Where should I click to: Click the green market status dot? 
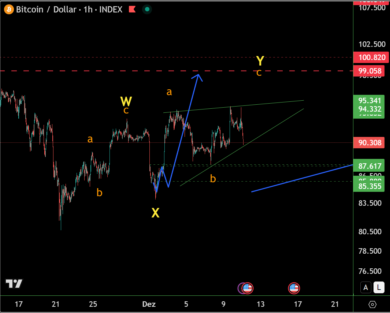tap(147, 10)
